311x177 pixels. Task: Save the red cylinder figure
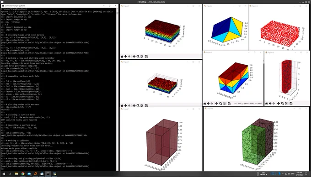coord(291,104)
